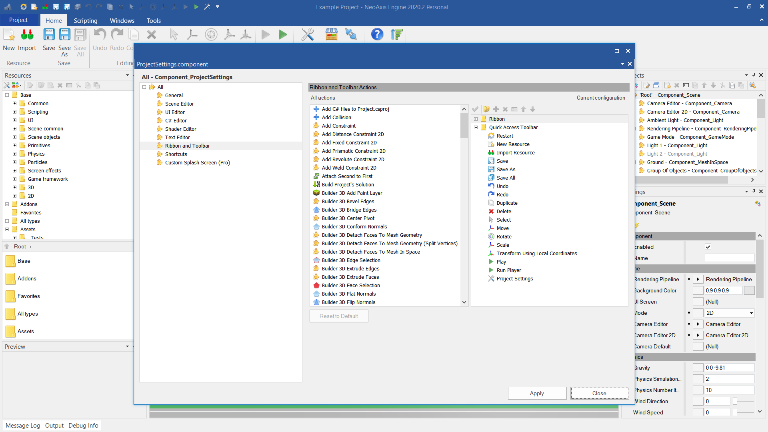768x432 pixels.
Task: Toggle the Enabled checkbox in settings
Action: pos(708,247)
